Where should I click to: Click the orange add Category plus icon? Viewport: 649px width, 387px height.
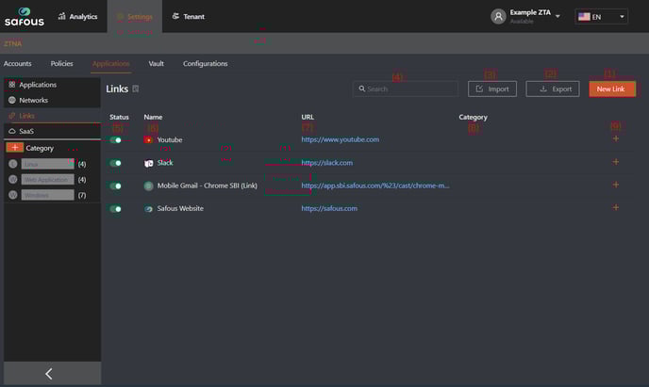click(x=14, y=148)
